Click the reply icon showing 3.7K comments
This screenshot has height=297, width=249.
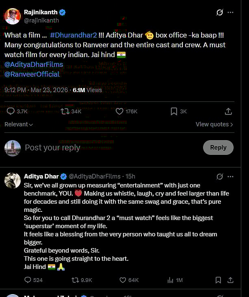pos(11,111)
